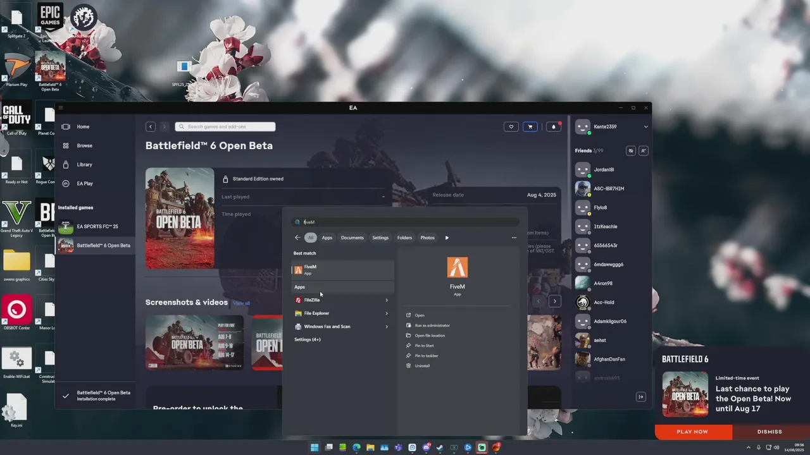Click Uninstall for FiveM

pyautogui.click(x=418, y=366)
